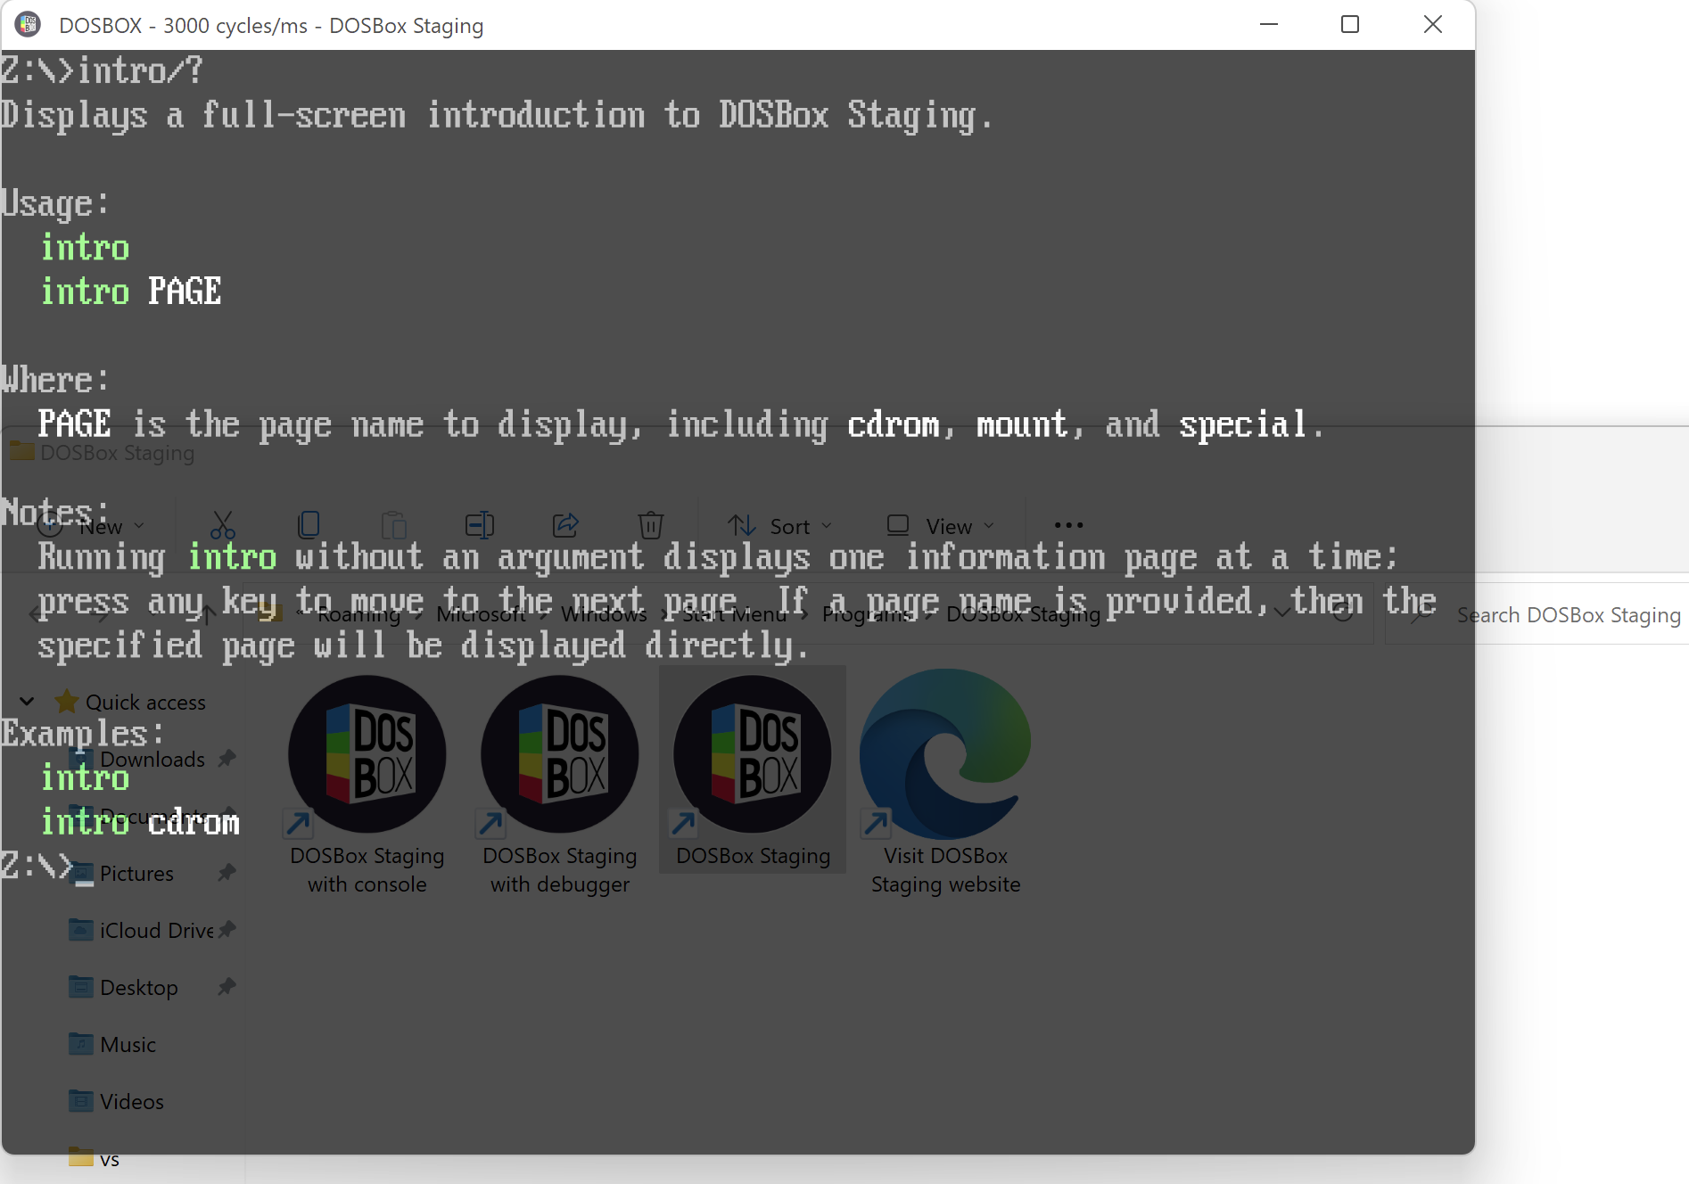Open Downloads in the sidebar

tap(138, 759)
